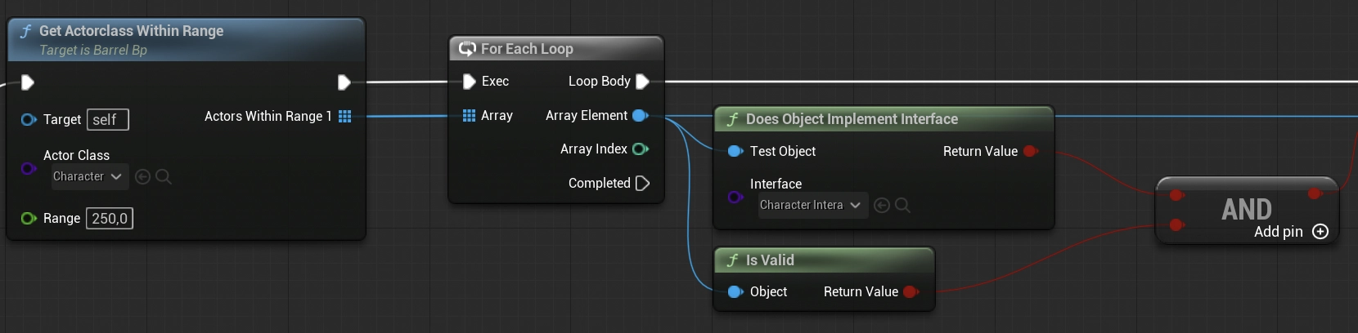1358x333 pixels.
Task: Browse to Interface asset with magnifier icon
Action: (x=902, y=206)
